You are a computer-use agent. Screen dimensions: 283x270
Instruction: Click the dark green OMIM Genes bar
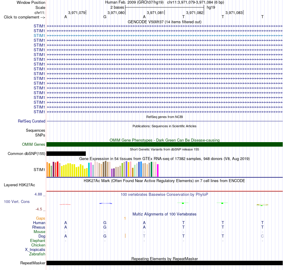pos(164,144)
